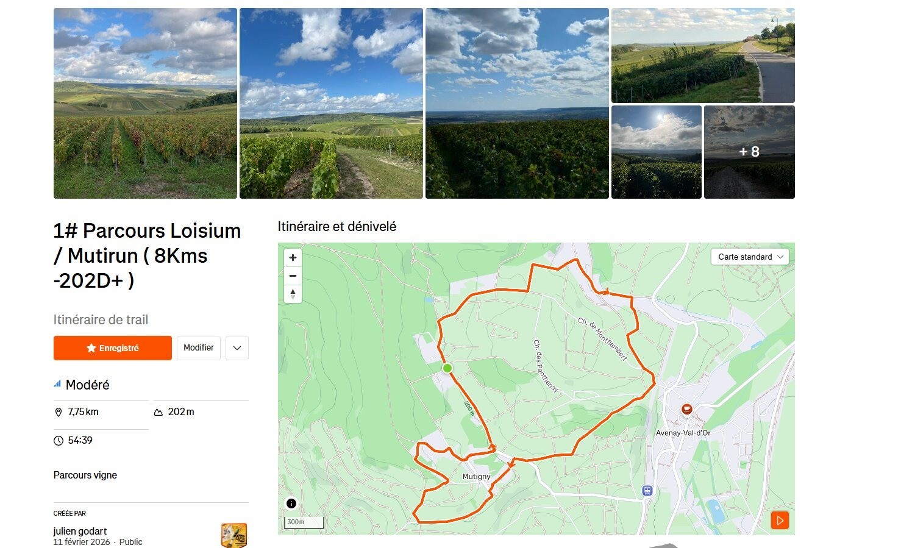Zoom in on the map with plus button

tap(293, 258)
